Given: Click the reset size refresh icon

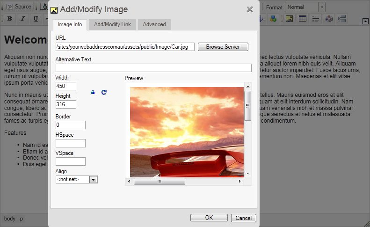Looking at the screenshot, I should coord(104,92).
